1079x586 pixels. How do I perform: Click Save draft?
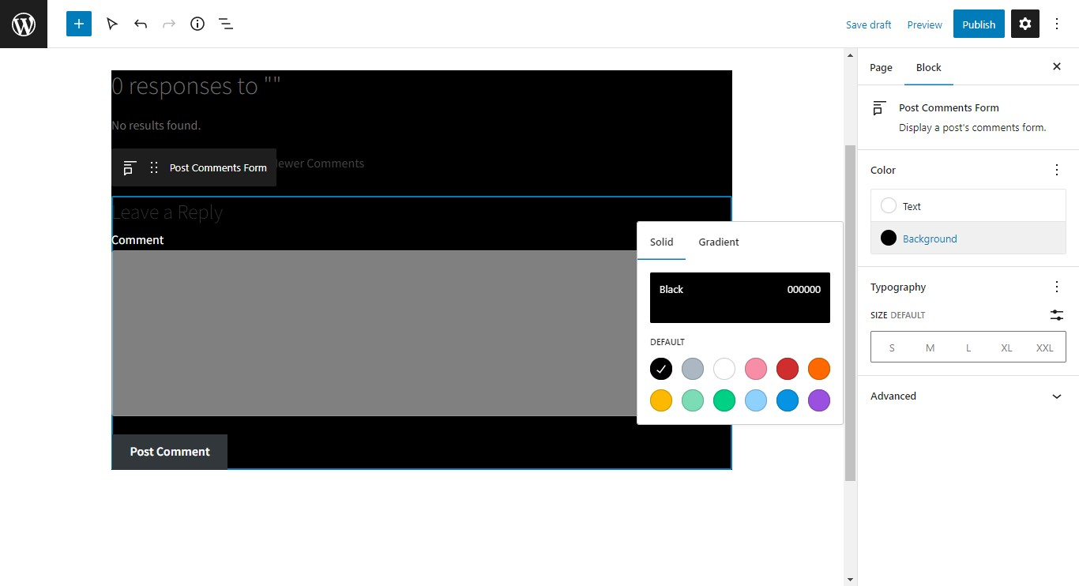868,24
